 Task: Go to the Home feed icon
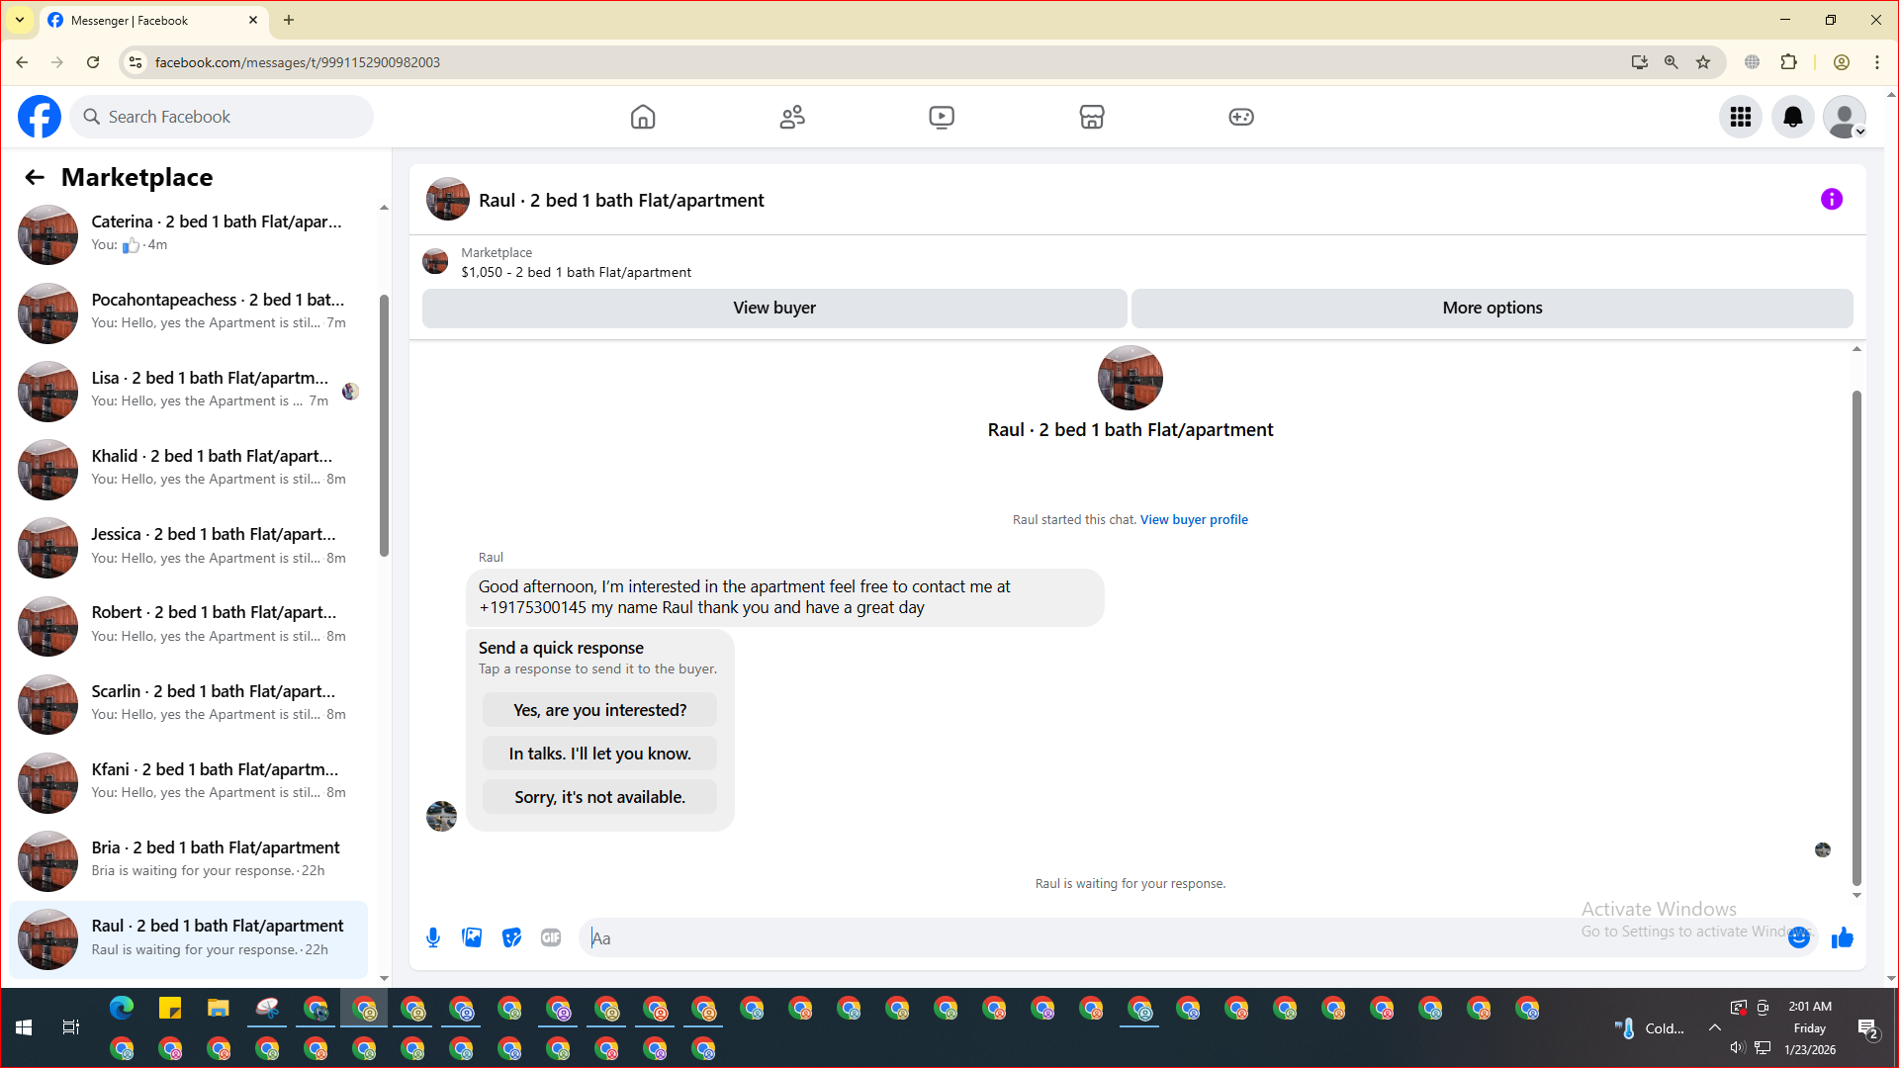coord(643,117)
